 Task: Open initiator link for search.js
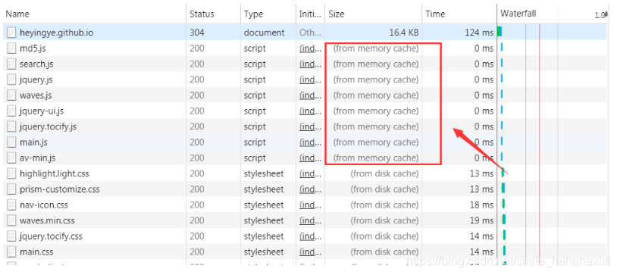click(x=311, y=64)
